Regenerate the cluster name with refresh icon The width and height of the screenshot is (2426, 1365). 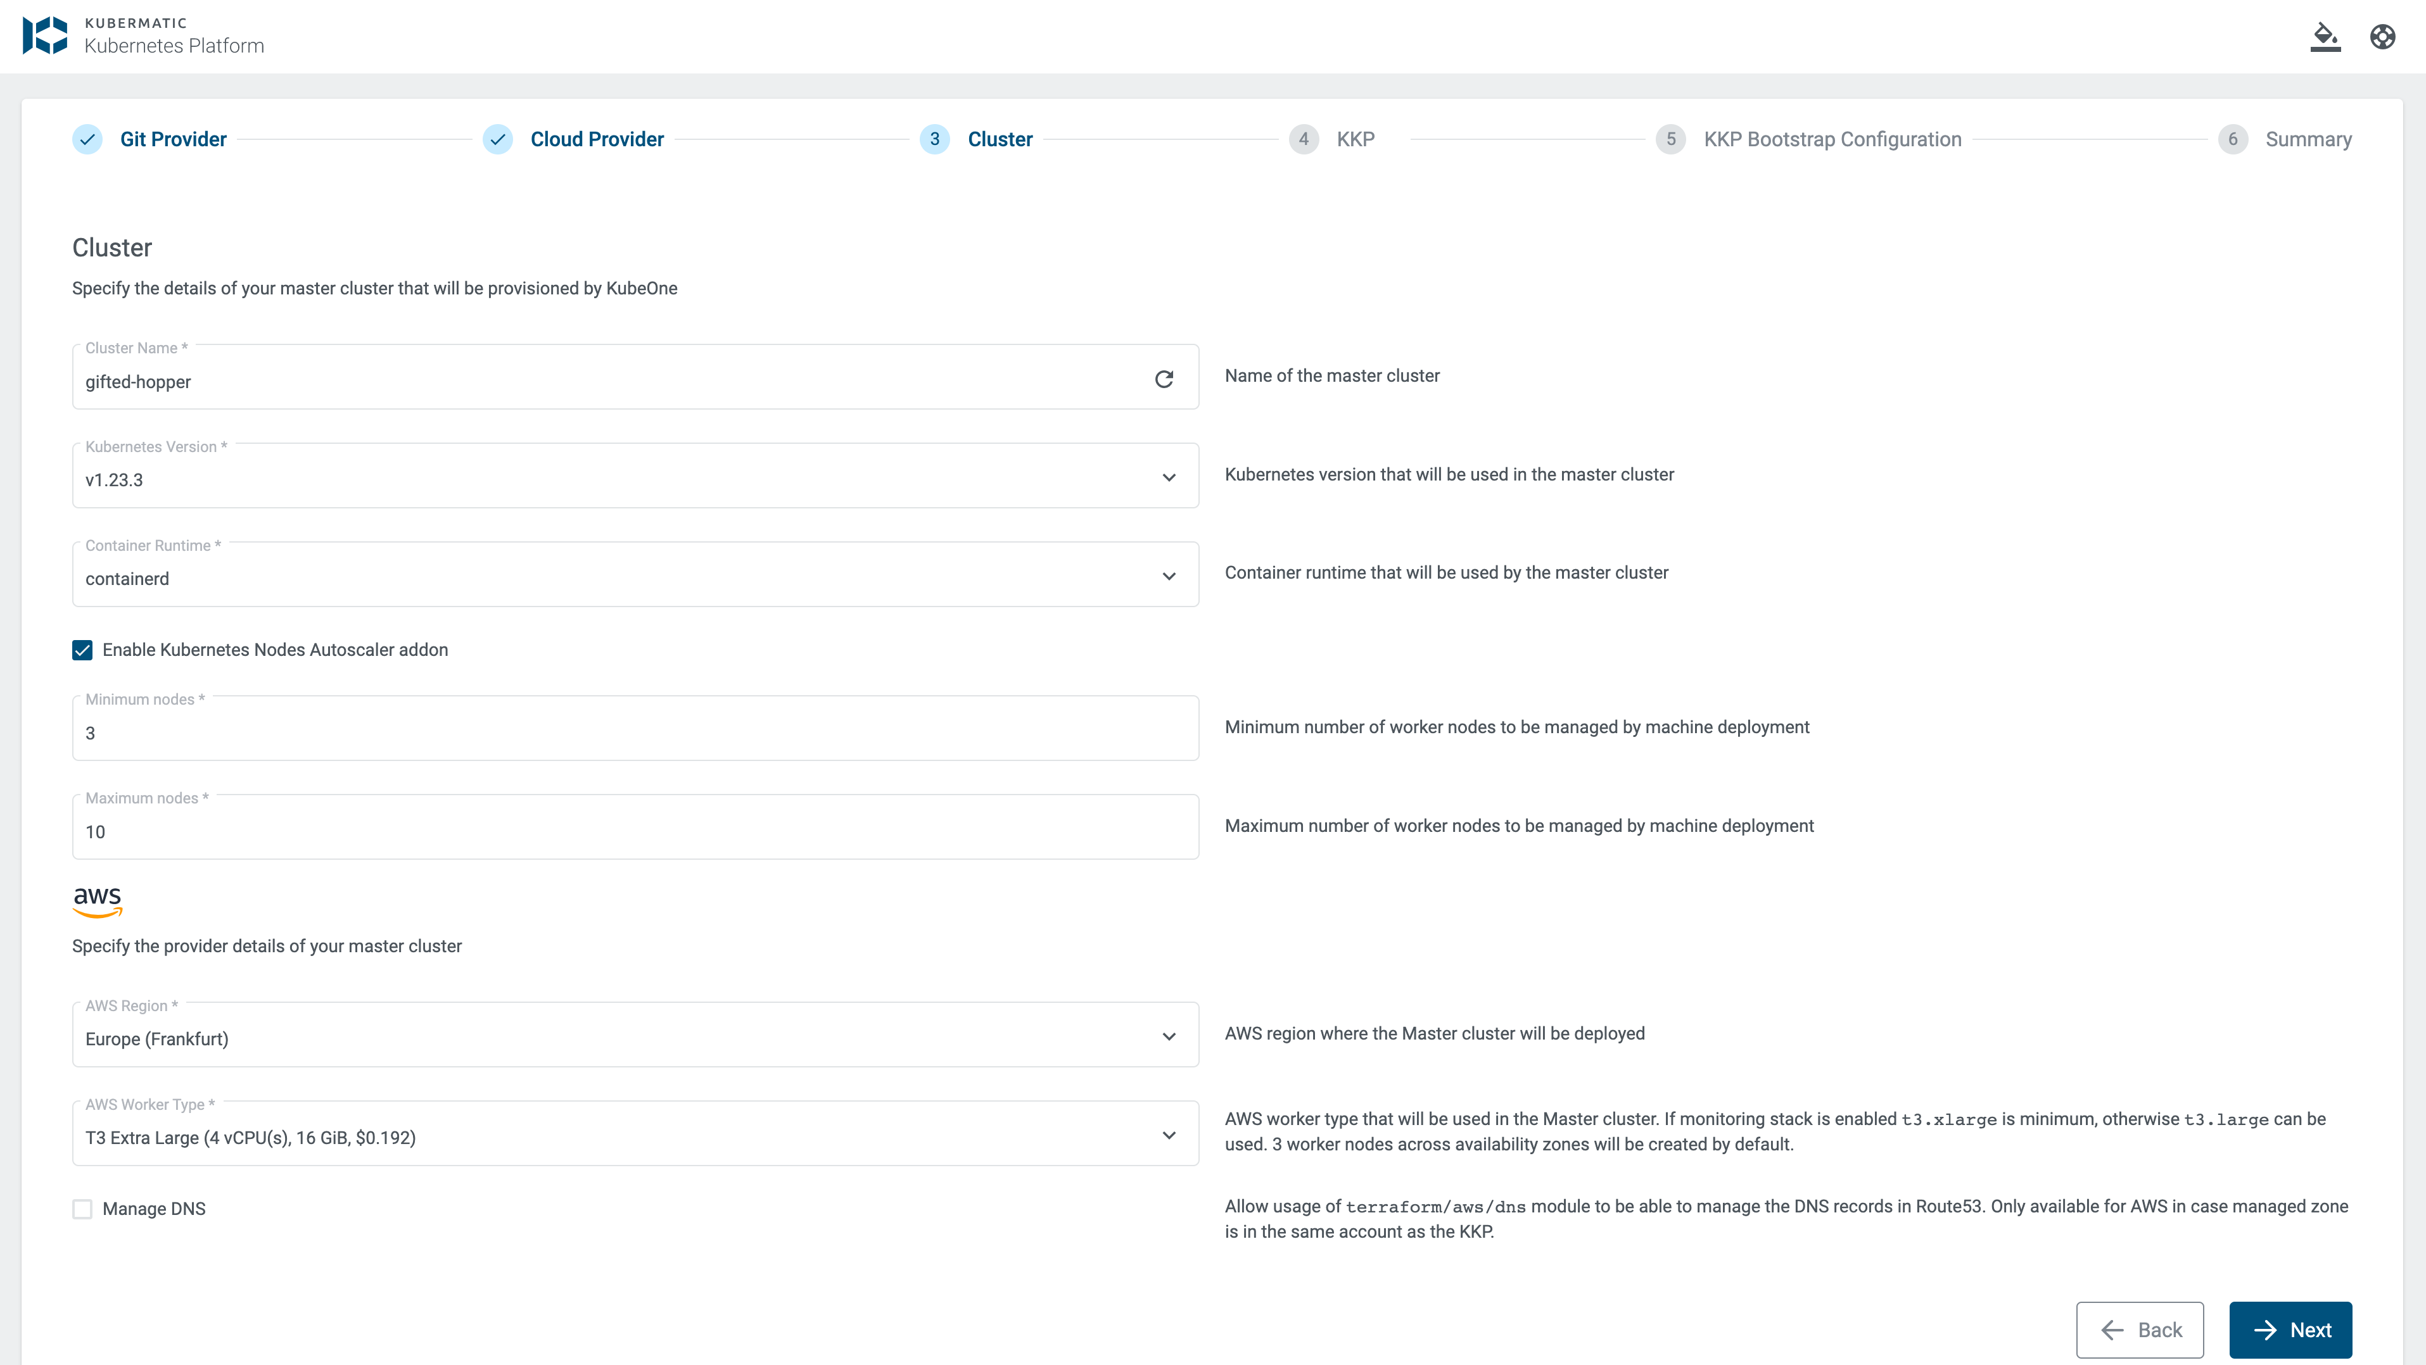[x=1164, y=379]
